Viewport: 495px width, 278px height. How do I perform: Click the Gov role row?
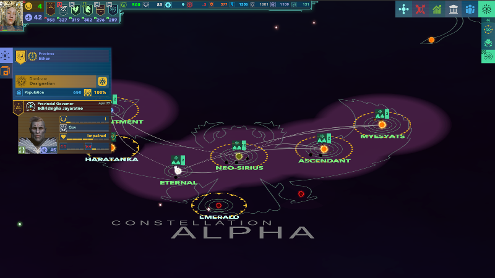tap(85, 127)
